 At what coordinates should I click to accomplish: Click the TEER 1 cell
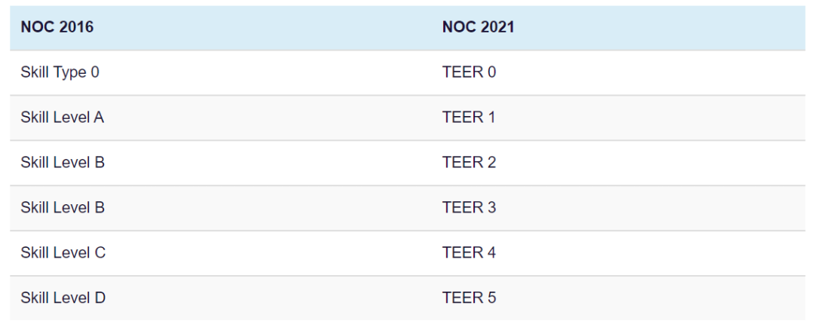[618, 118]
